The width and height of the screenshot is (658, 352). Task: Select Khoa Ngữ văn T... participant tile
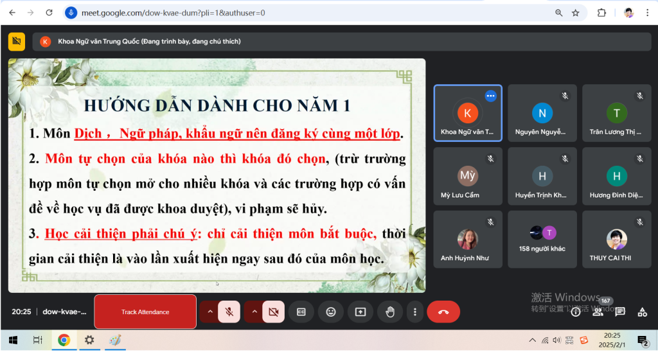click(x=468, y=113)
